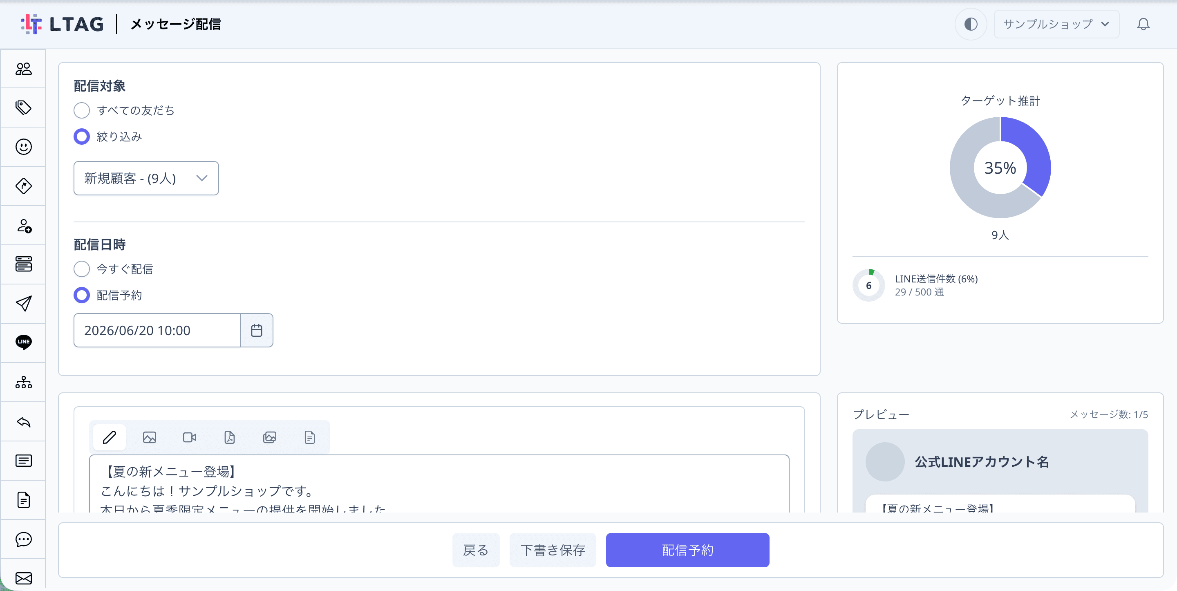Select the PDF file message tab
The image size is (1177, 591).
tap(229, 437)
